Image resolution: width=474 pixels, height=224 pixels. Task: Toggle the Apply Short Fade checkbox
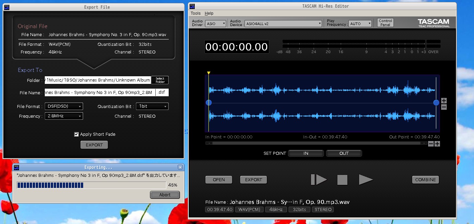coord(76,134)
